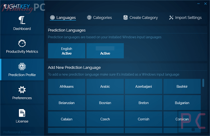
Task: Click the Prediction Languages heading
Action: point(67,30)
